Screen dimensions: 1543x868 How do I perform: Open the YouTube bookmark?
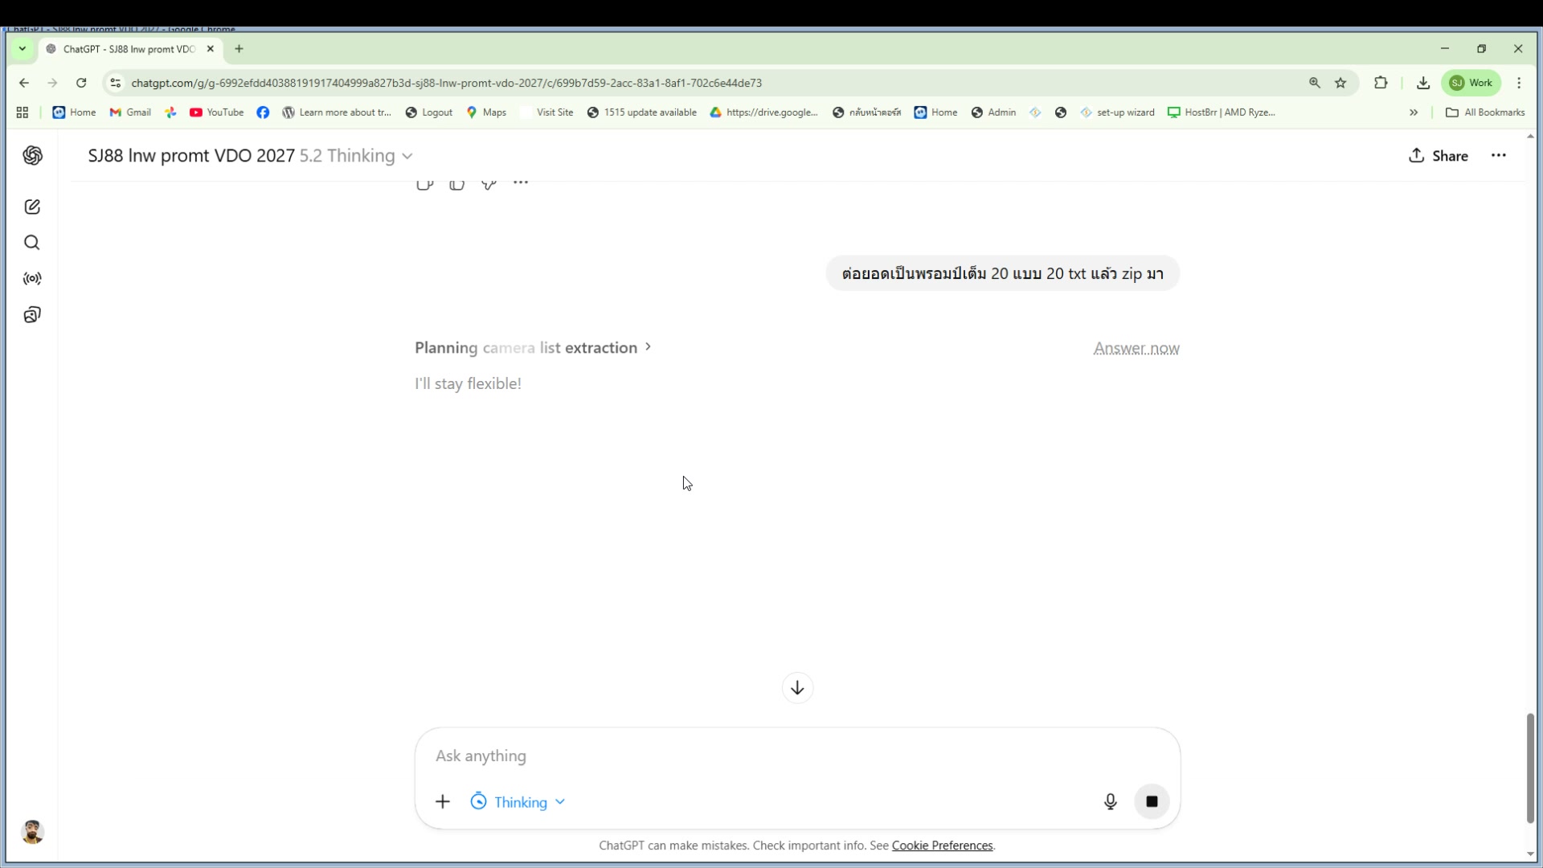click(217, 113)
